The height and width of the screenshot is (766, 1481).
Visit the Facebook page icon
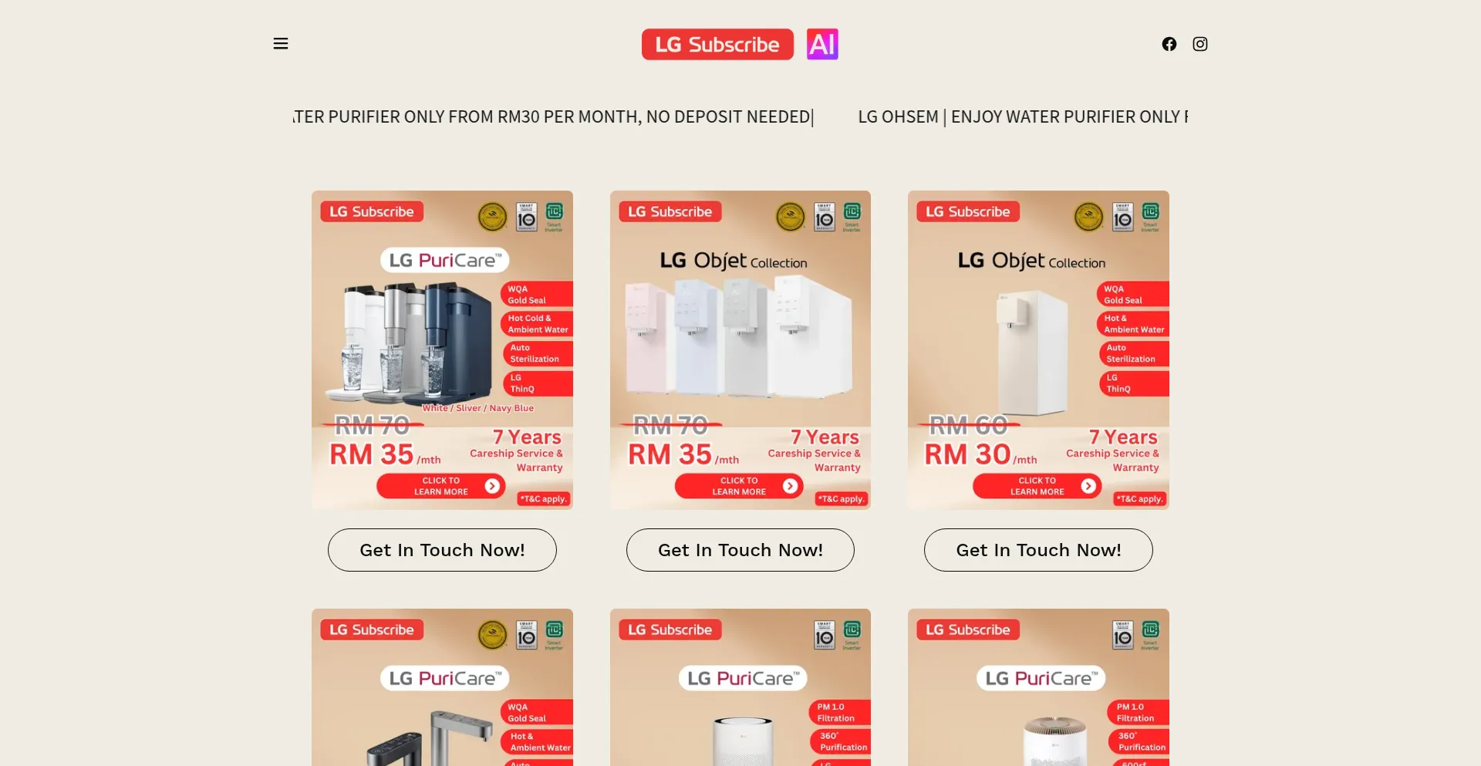(x=1169, y=44)
